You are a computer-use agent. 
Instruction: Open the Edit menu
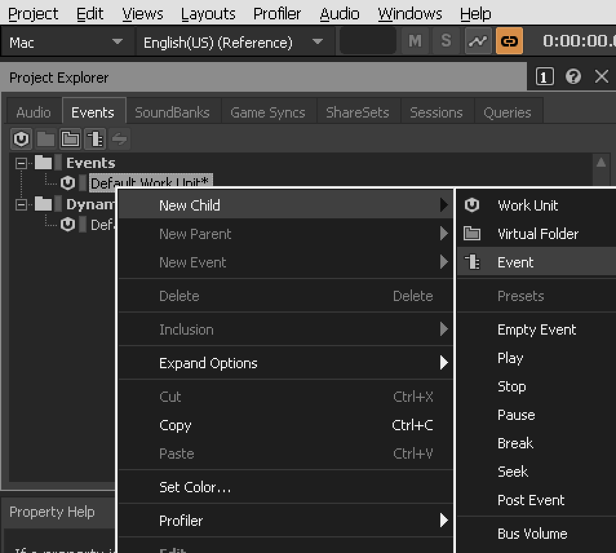click(90, 14)
